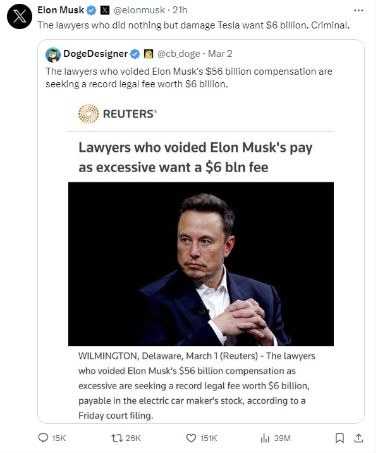Bookmark this post
Viewport: 385px width, 453px height.
[x=339, y=437]
